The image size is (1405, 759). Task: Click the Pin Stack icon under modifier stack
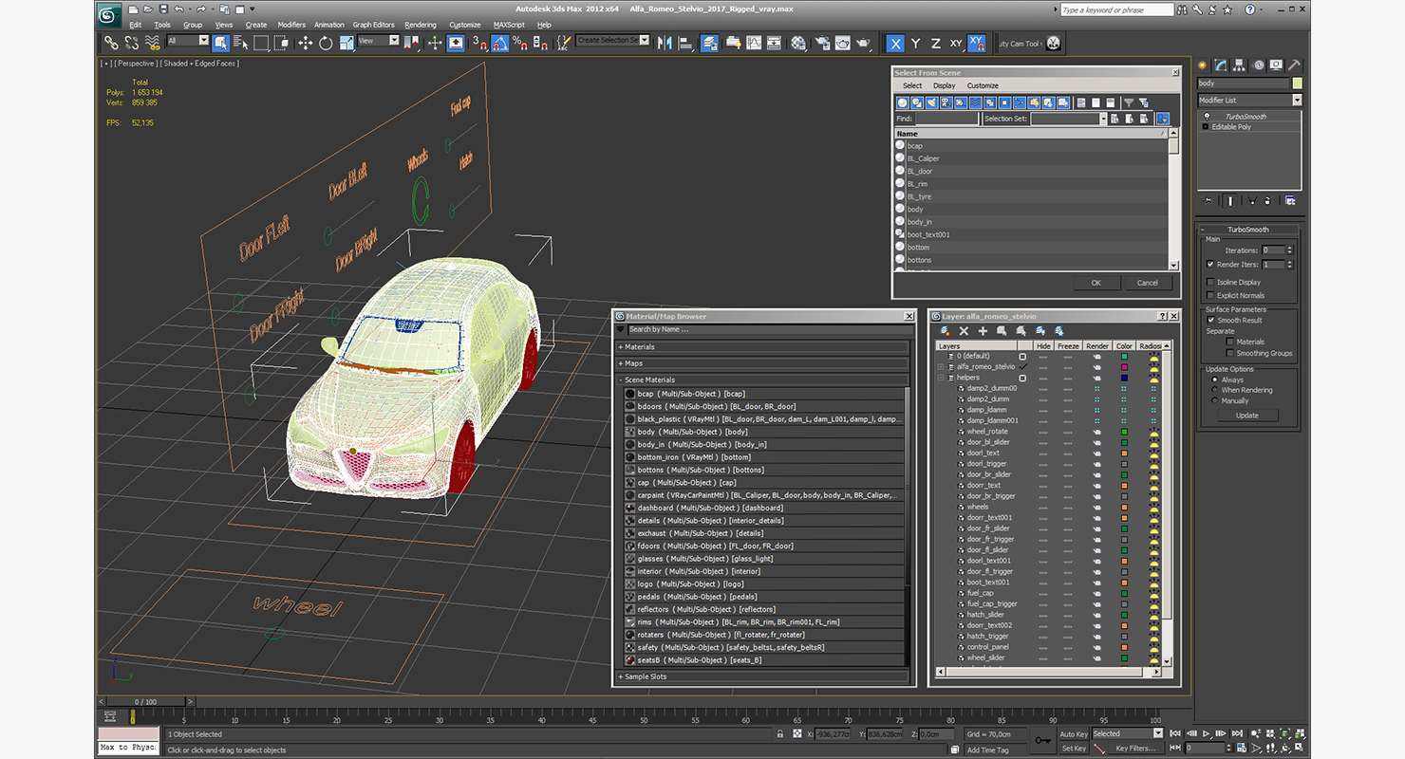pos(1208,201)
